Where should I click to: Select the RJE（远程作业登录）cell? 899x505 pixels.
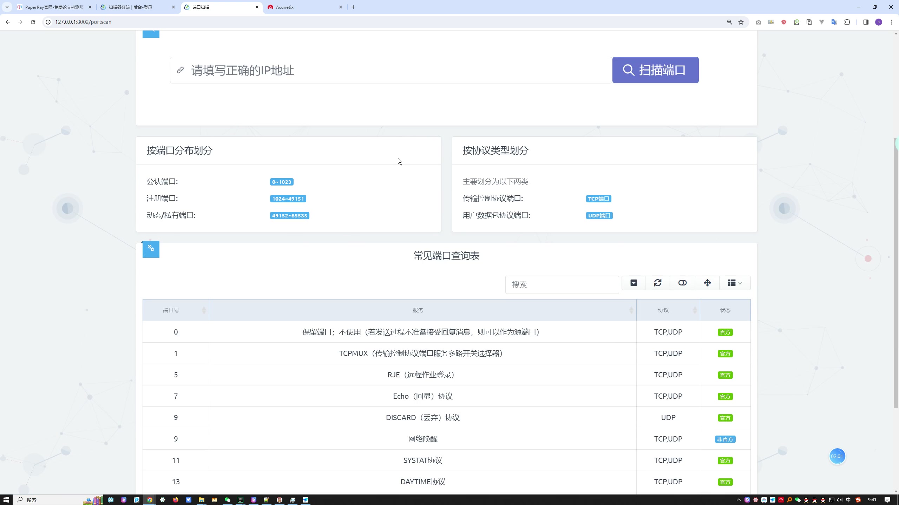[422, 375]
